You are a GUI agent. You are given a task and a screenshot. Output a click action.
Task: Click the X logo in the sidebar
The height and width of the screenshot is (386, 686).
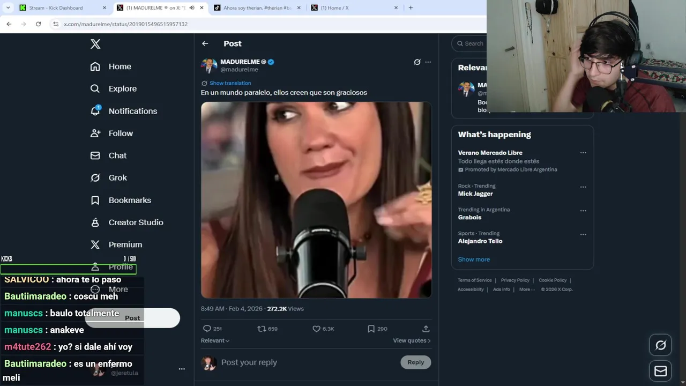[x=95, y=44]
